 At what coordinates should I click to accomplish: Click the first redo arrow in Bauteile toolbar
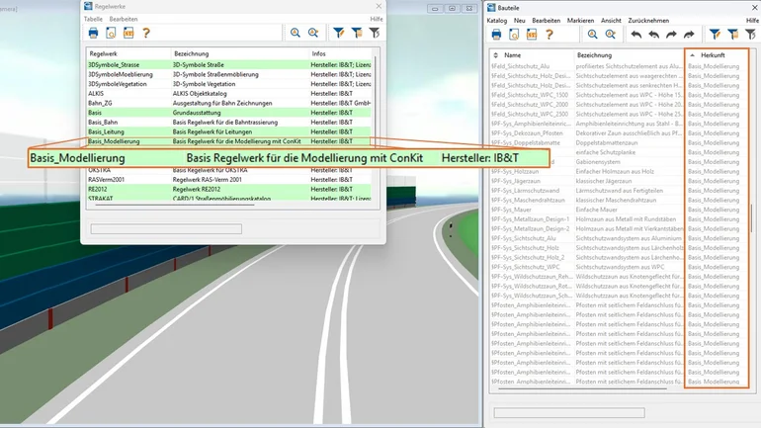click(671, 35)
